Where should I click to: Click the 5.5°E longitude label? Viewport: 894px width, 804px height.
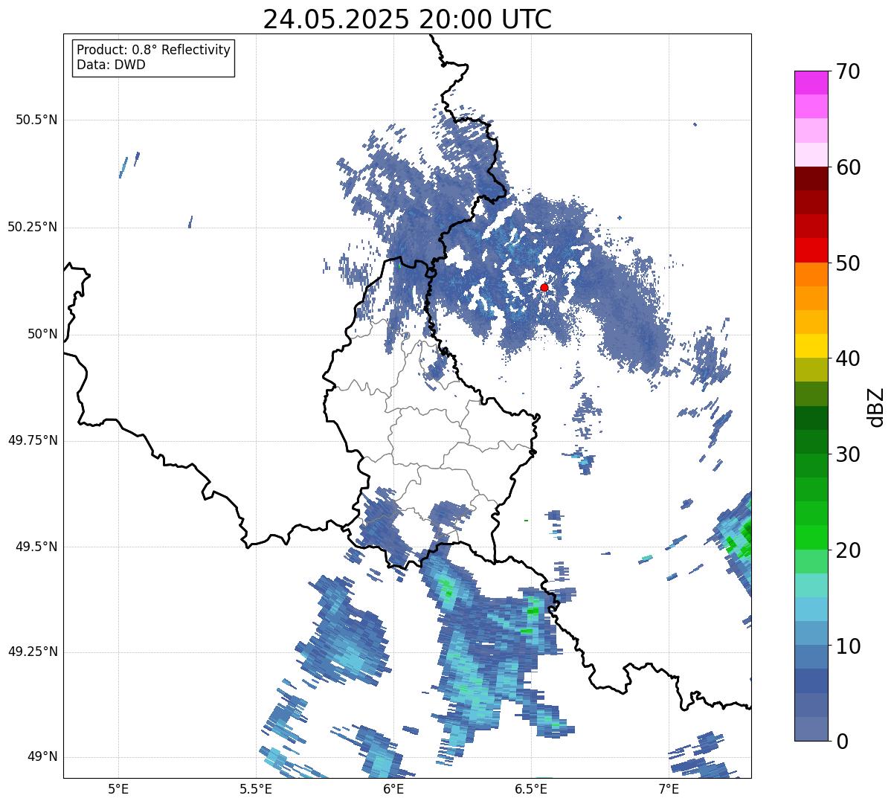(x=255, y=788)
